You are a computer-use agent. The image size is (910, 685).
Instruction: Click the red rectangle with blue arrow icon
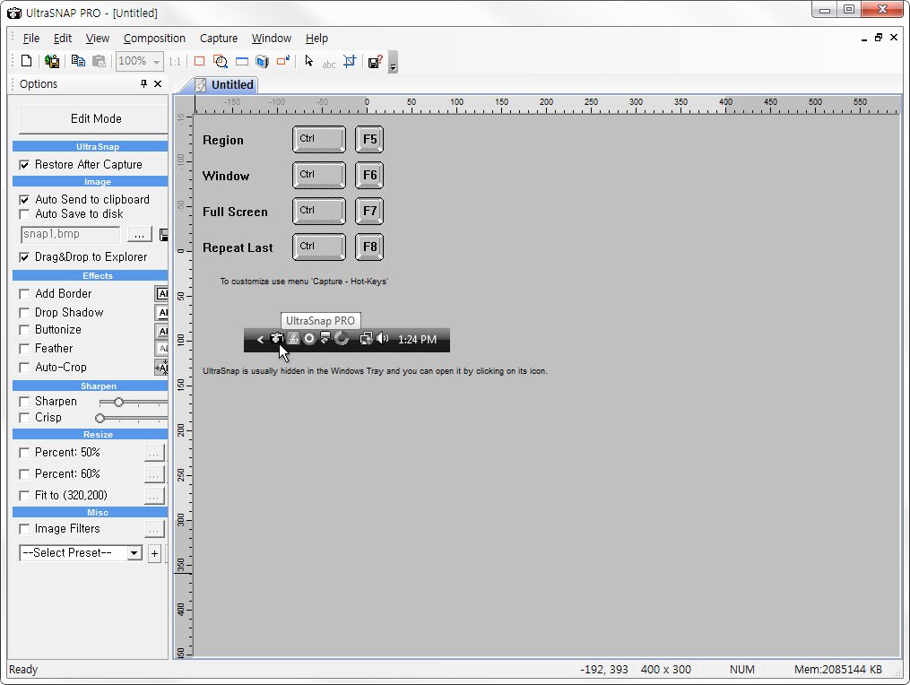tap(283, 60)
